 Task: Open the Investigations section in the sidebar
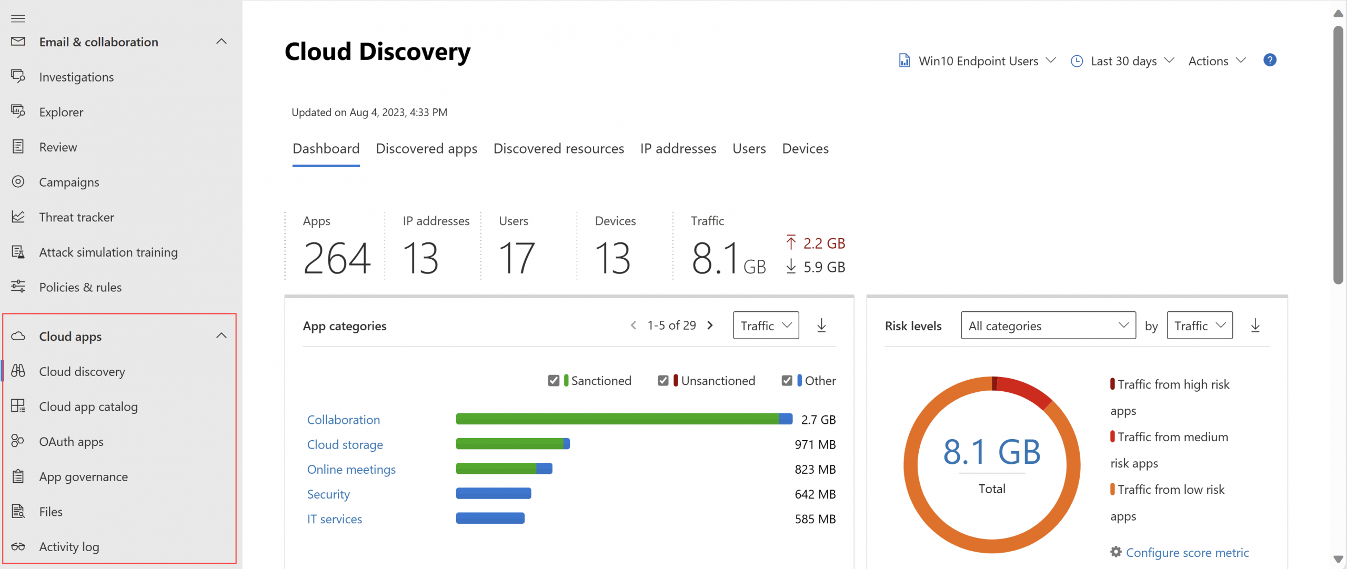(76, 77)
